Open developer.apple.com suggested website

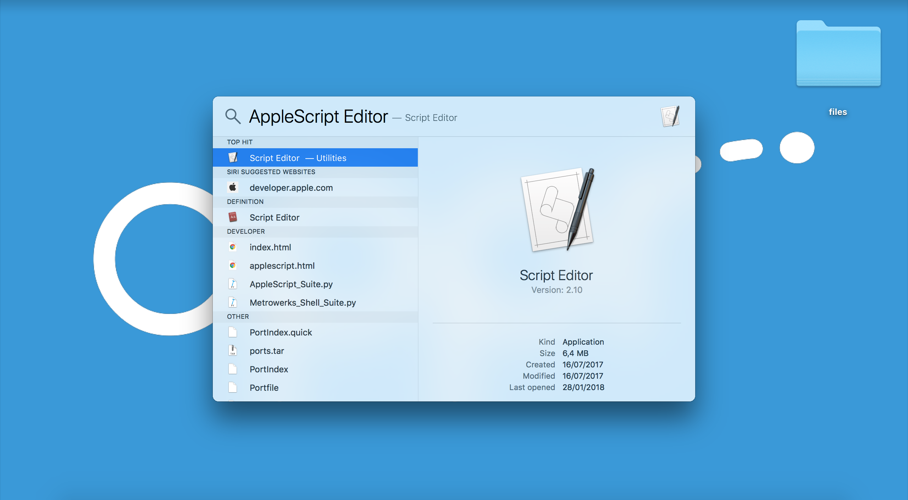(x=291, y=188)
